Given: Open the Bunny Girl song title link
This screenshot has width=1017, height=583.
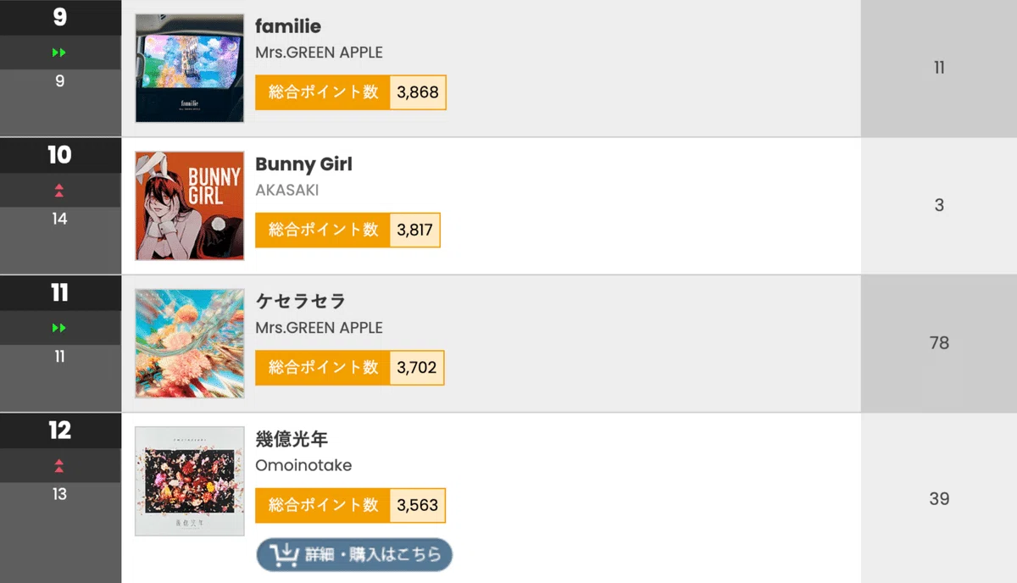Looking at the screenshot, I should click(303, 164).
